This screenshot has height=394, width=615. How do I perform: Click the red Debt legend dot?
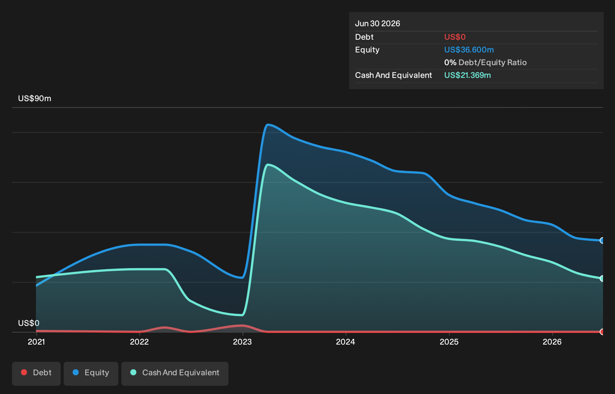click(24, 372)
